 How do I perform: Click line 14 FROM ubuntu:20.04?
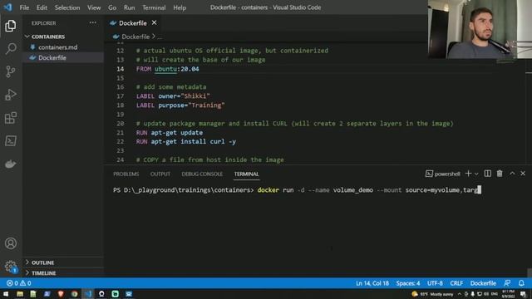pos(168,69)
